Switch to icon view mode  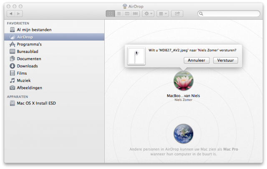(111, 14)
